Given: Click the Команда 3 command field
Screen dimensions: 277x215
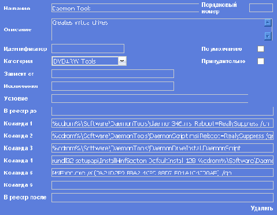Looking at the screenshot, I should tap(162, 148).
